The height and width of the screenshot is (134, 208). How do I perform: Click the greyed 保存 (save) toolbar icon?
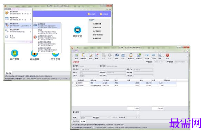pos(104,55)
